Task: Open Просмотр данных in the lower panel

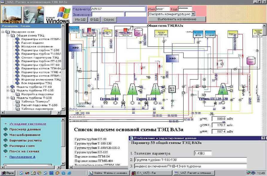Action: tap(25, 129)
